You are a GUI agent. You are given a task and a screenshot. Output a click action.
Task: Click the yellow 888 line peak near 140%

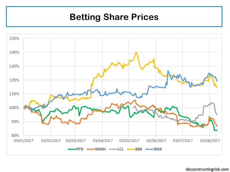tap(136, 52)
